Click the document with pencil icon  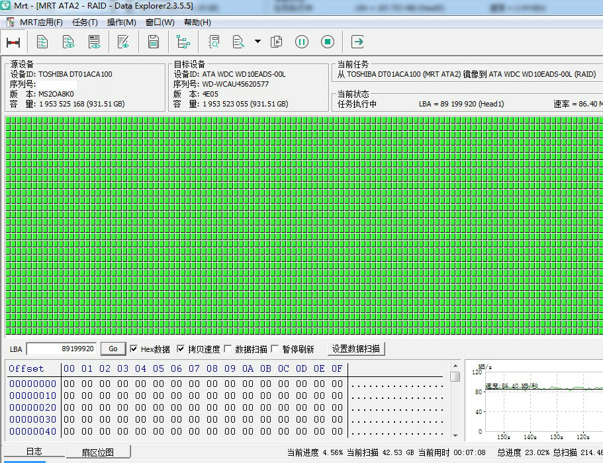coord(238,42)
